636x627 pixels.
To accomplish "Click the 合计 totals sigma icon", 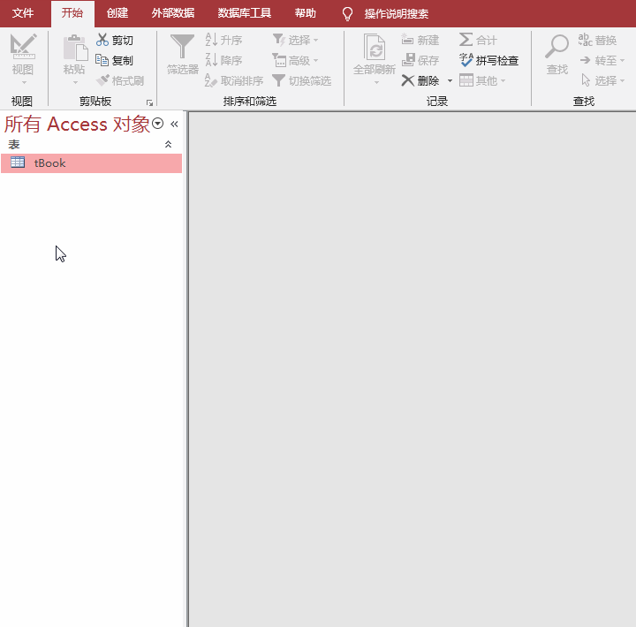I will pyautogui.click(x=466, y=40).
